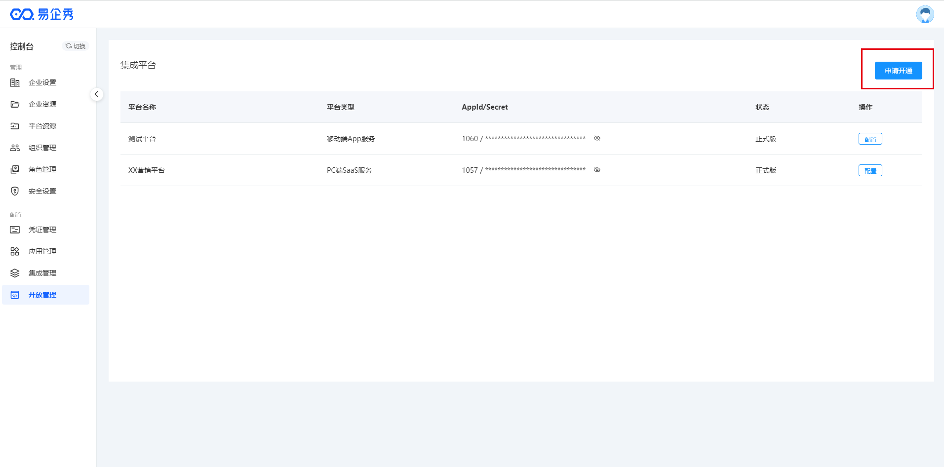Click the 集成管理 layers icon

tap(15, 273)
